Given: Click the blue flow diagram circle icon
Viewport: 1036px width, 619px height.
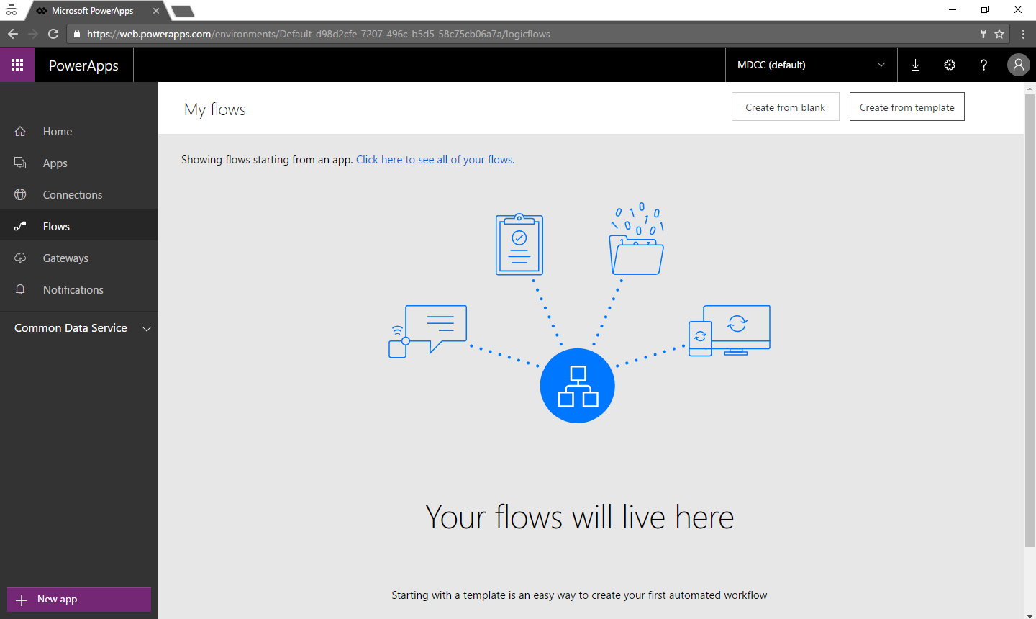Looking at the screenshot, I should point(577,386).
